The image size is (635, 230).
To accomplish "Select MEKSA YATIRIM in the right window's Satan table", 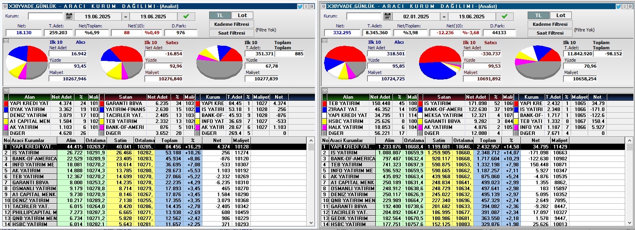I will tap(465, 115).
